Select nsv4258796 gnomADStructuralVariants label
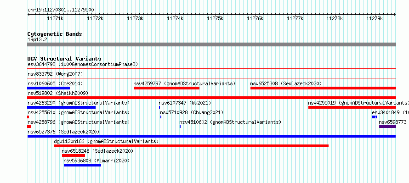The width and height of the screenshot is (409, 183). pyautogui.click(x=79, y=122)
